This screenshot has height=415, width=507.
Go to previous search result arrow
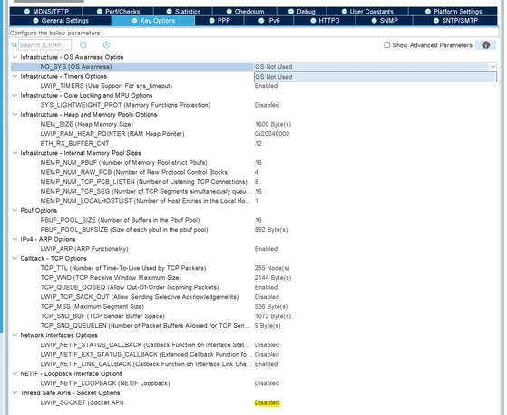pos(83,45)
